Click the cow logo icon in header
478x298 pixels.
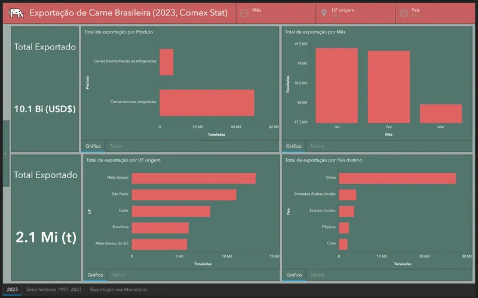pyautogui.click(x=16, y=13)
